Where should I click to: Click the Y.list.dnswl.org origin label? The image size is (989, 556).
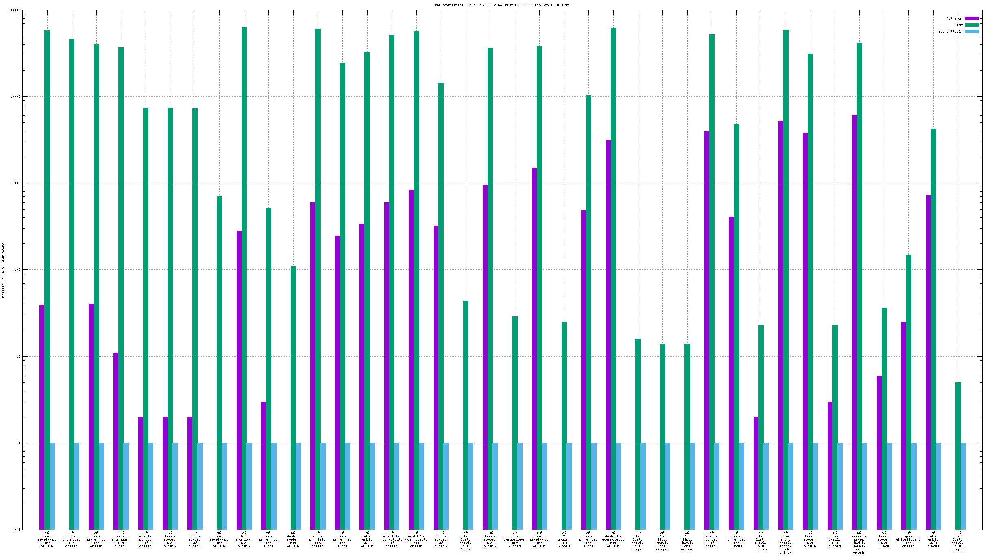click(687, 541)
